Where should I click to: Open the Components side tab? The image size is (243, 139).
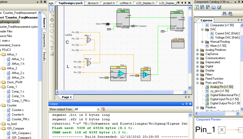pos(44,40)
